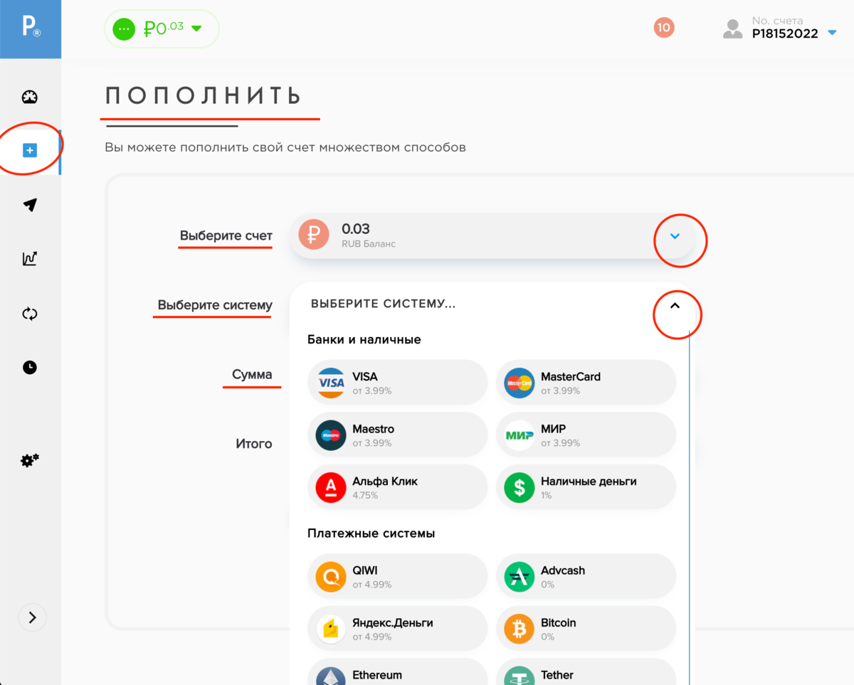
Task: Click the green dots balance icon
Action: point(124,29)
